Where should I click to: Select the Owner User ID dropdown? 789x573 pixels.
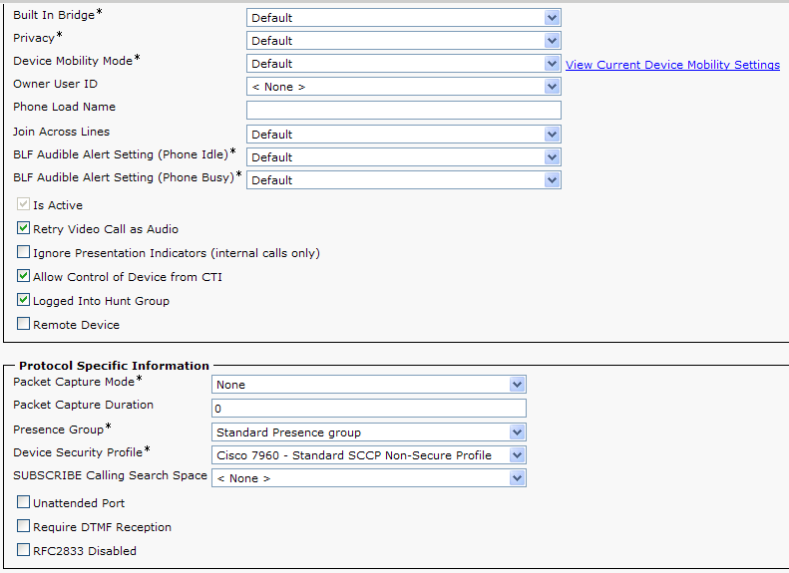tap(403, 87)
